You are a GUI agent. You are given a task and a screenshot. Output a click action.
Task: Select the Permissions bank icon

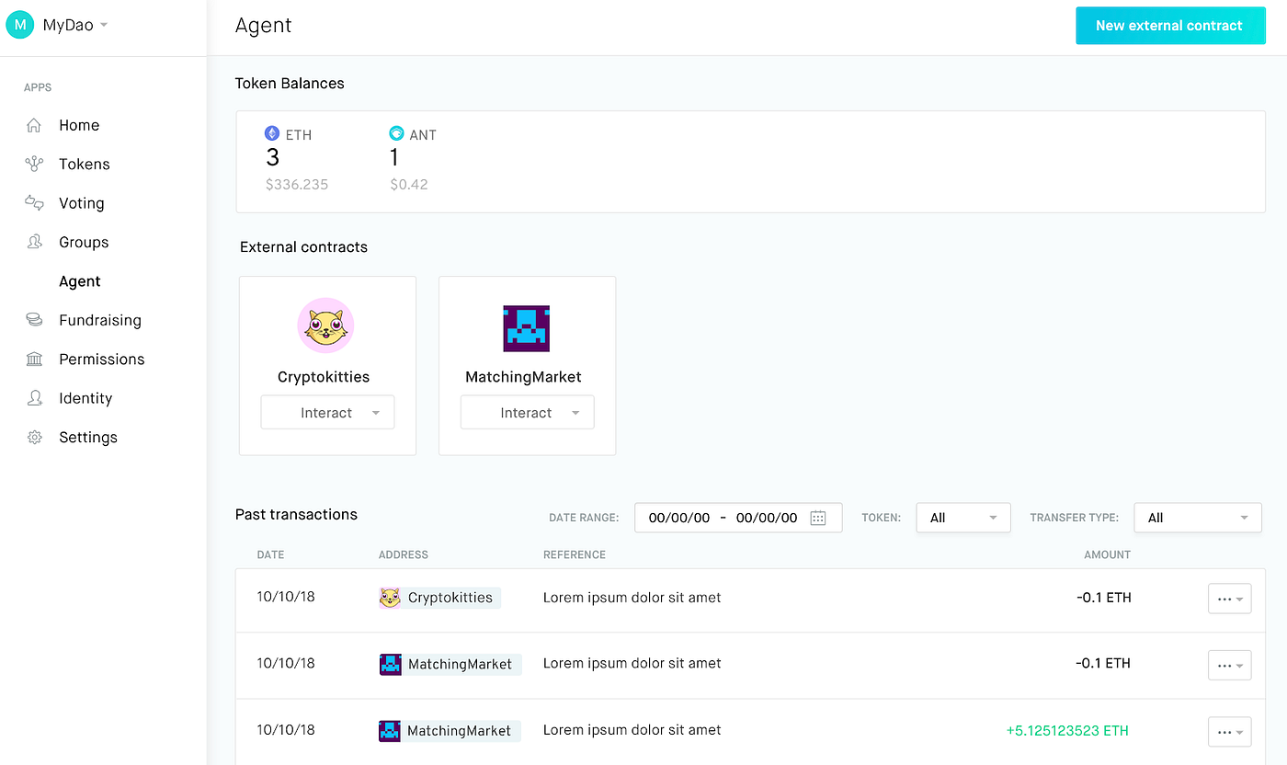click(x=35, y=359)
